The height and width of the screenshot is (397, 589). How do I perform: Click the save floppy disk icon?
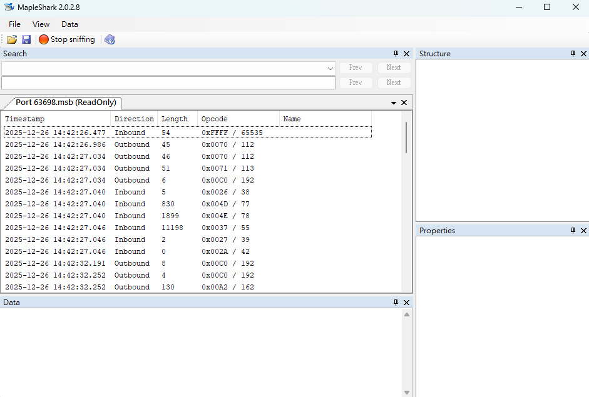click(26, 39)
